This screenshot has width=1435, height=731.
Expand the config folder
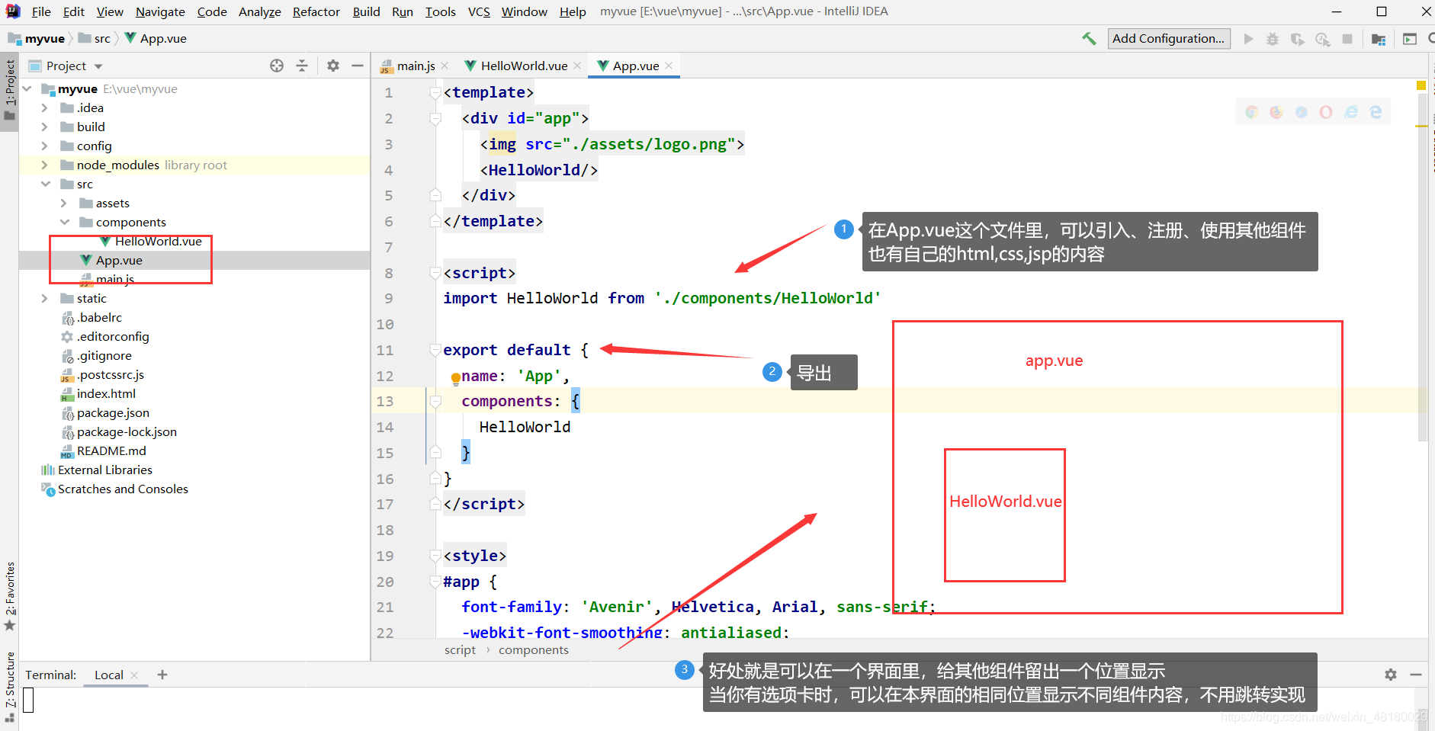coord(45,146)
